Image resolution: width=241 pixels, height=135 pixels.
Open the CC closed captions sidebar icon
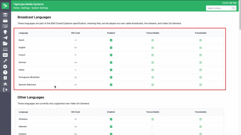[x=5, y=55]
